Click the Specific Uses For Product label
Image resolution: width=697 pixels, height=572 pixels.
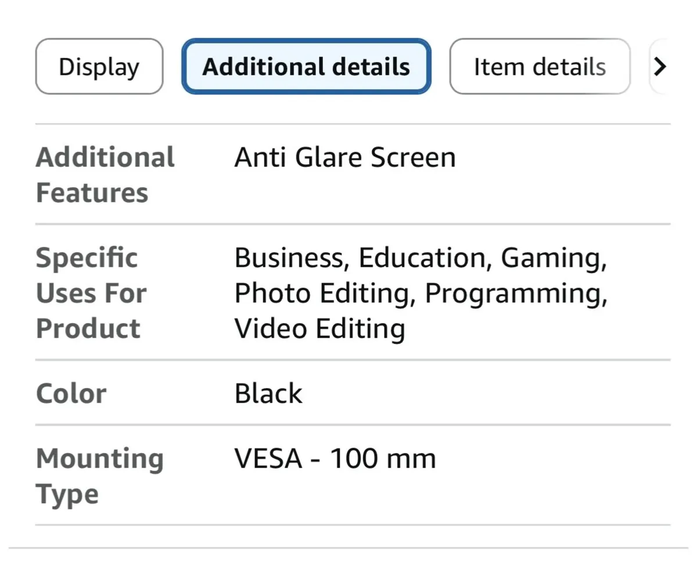(x=91, y=293)
